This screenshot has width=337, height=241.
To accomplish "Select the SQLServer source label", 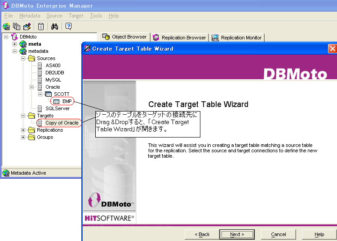I will click(58, 108).
